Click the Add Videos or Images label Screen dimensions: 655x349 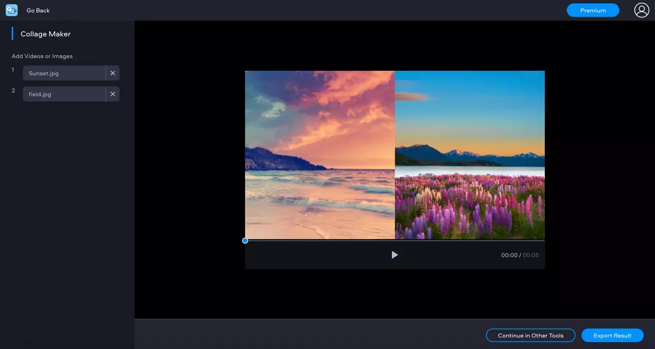(x=42, y=56)
